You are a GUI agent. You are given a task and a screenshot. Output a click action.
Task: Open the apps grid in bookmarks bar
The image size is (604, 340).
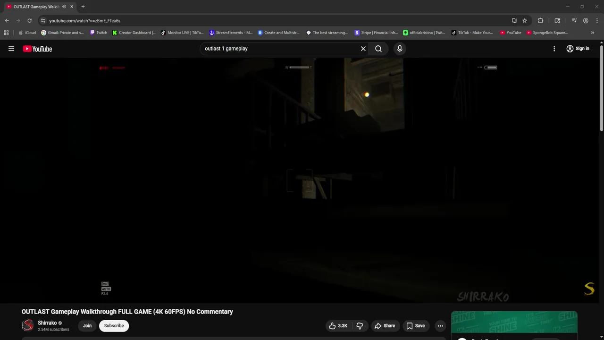pyautogui.click(x=6, y=33)
